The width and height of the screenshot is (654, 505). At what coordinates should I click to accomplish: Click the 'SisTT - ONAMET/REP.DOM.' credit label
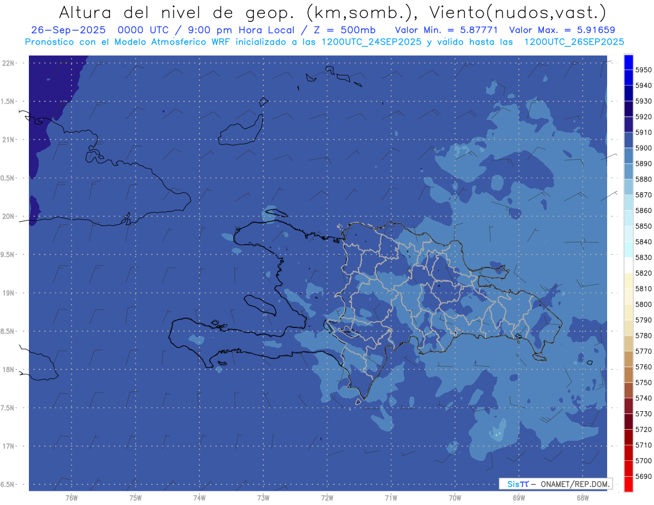click(x=556, y=484)
